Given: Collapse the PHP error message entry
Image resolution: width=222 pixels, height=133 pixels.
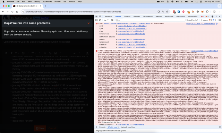Looking at the screenshot, I should (99, 51).
